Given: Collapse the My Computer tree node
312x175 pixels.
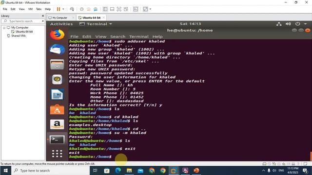Looking at the screenshot, I should [4, 28].
